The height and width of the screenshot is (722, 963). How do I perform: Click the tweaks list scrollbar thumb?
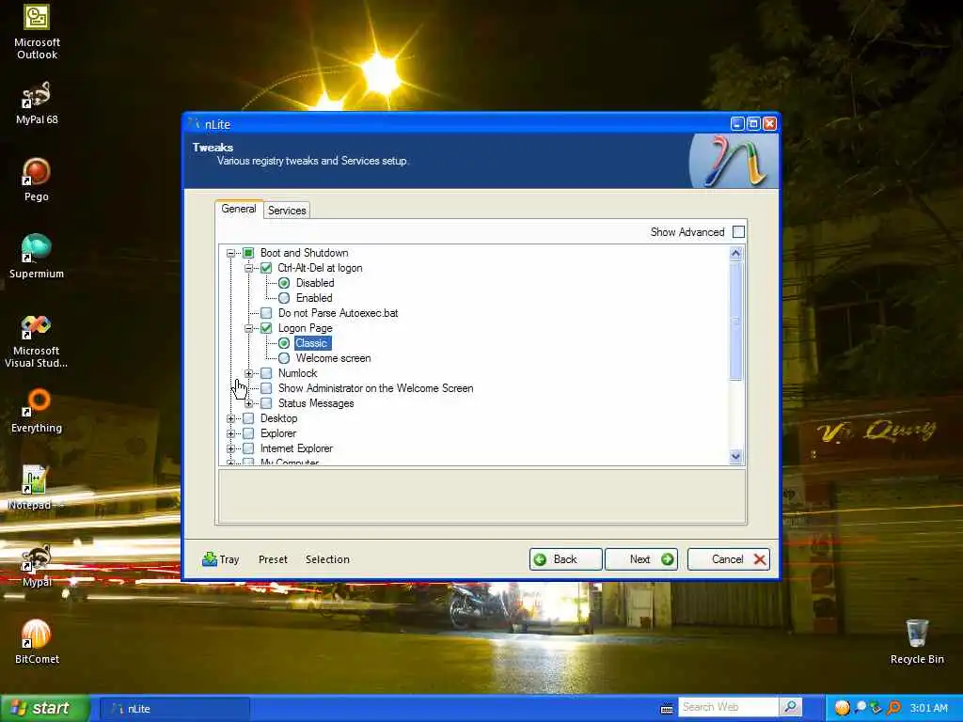pos(735,321)
